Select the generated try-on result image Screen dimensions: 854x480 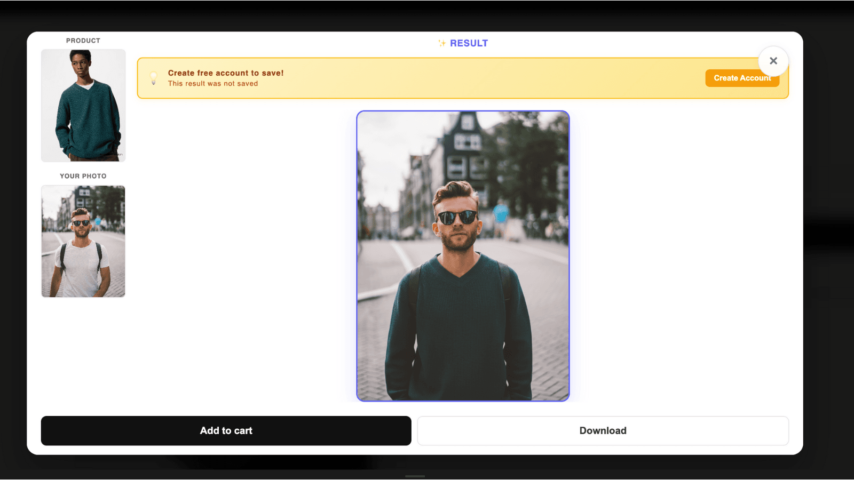[463, 256]
